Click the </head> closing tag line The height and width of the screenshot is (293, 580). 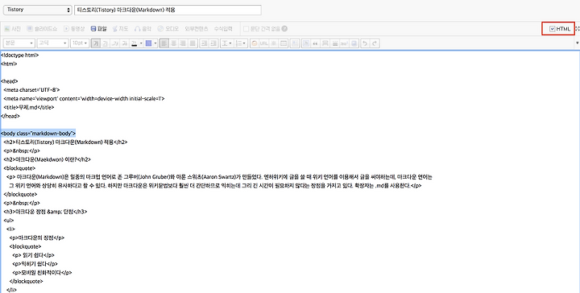(10, 116)
